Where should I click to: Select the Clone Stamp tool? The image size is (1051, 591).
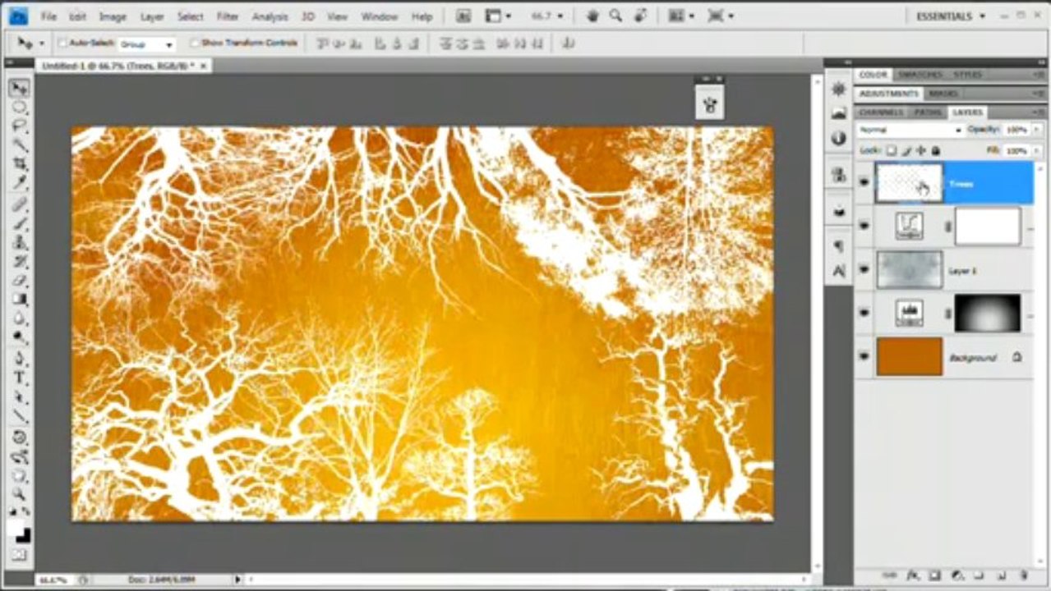point(20,242)
